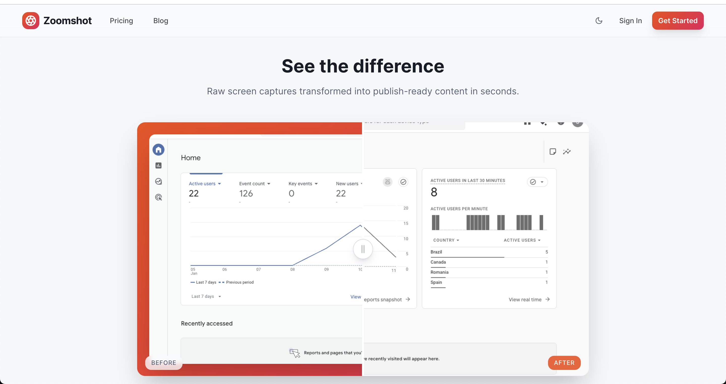
Task: Expand the Event count dropdown
Action: pos(255,183)
